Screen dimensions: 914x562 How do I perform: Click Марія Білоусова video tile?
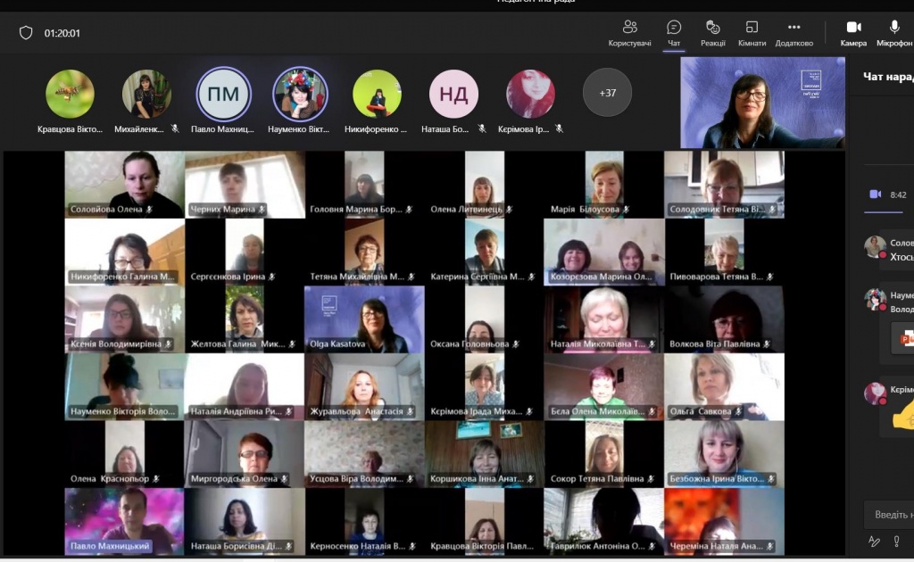tap(604, 185)
